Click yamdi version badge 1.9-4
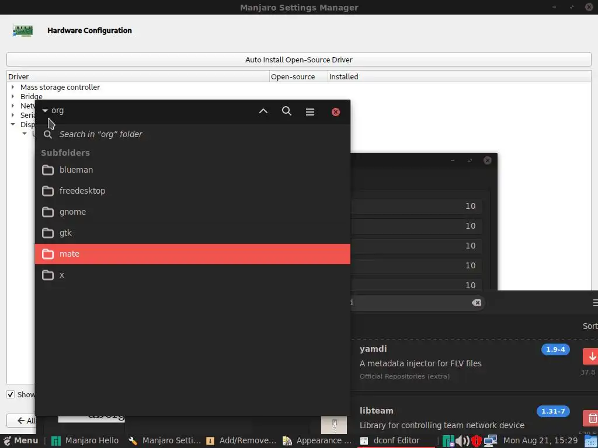This screenshot has width=598, height=448. pyautogui.click(x=555, y=349)
